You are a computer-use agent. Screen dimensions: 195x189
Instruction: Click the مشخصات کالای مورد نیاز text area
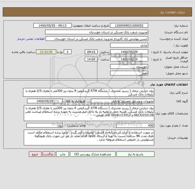pos(89,113)
